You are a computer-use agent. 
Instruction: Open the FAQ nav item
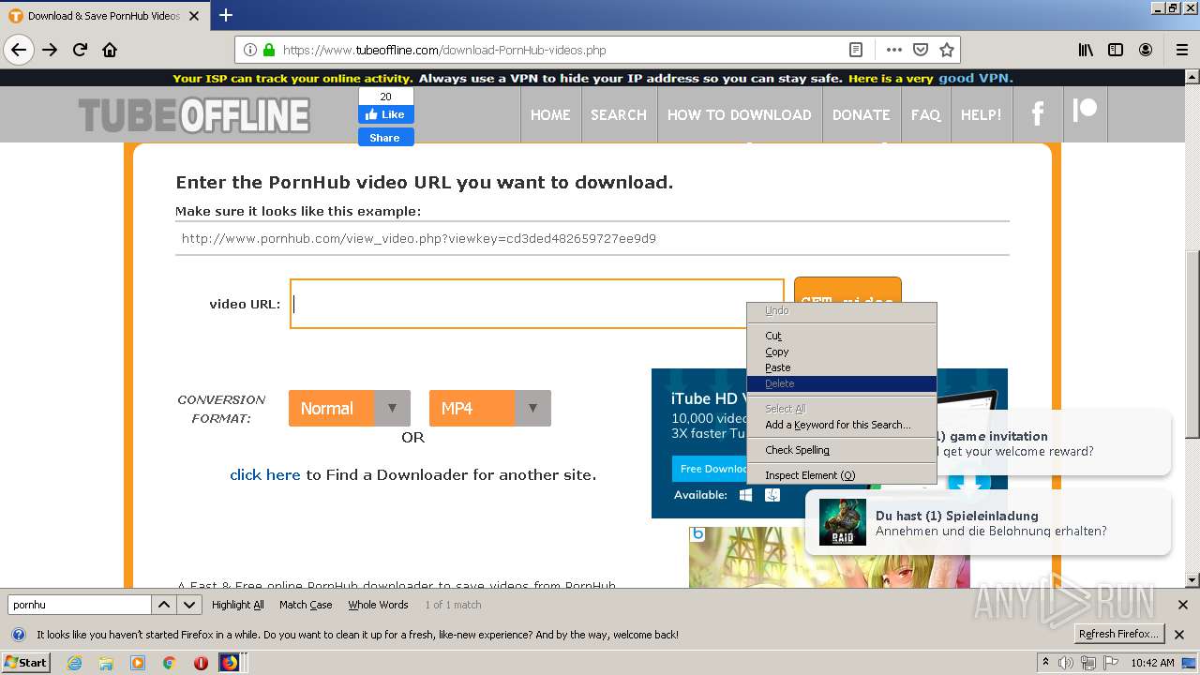(925, 114)
